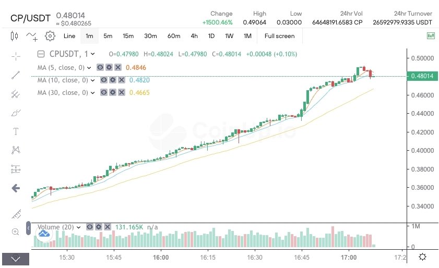Collapse the left drawing toolbar handle

click(x=28, y=228)
